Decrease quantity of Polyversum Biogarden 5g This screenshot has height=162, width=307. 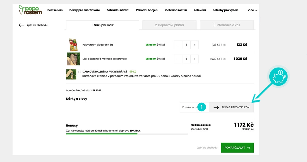click(178, 45)
